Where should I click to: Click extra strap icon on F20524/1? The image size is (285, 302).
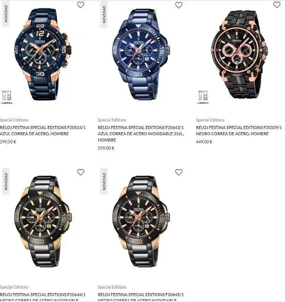click(7, 97)
